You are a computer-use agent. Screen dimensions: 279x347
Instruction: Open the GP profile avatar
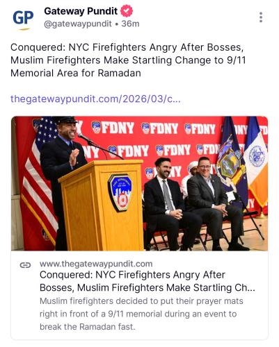pos(23,19)
